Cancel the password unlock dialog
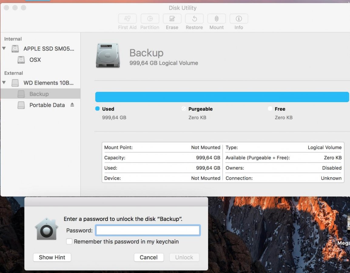This screenshot has height=273, width=350. tap(149, 257)
